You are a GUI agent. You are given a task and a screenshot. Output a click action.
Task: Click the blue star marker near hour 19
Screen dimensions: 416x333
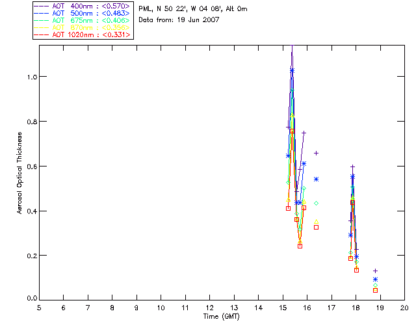point(376,280)
